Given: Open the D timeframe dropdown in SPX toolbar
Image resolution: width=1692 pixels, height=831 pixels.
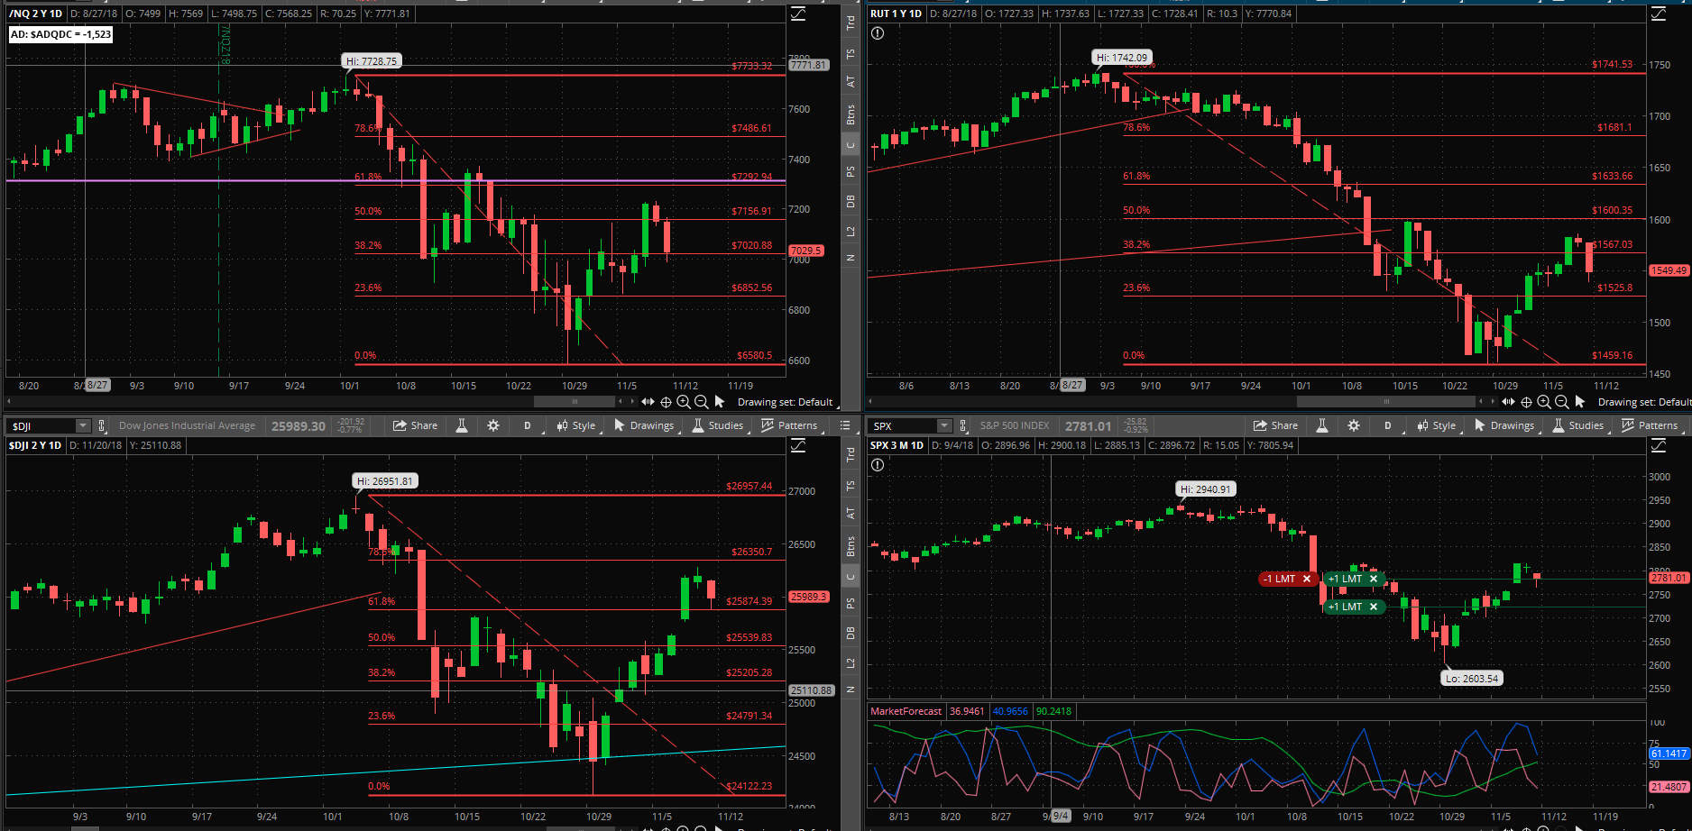Looking at the screenshot, I should (1389, 425).
